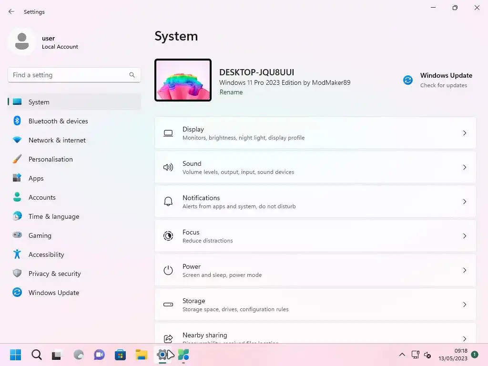Screen dimensions: 488x366
Task: Click the Accounts person icon
Action: click(17, 197)
